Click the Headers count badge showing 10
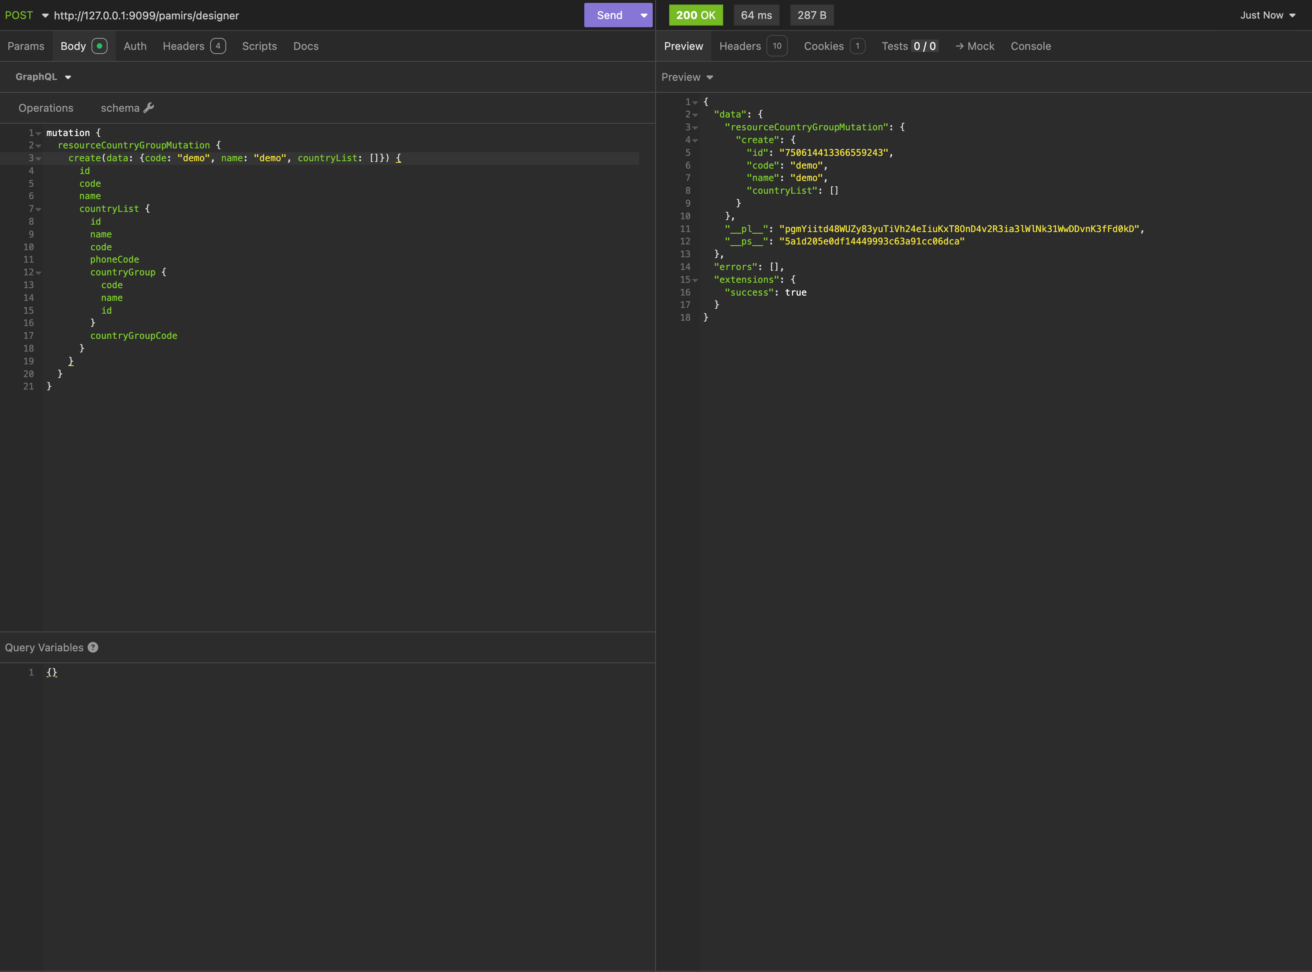The image size is (1312, 972). click(x=777, y=46)
